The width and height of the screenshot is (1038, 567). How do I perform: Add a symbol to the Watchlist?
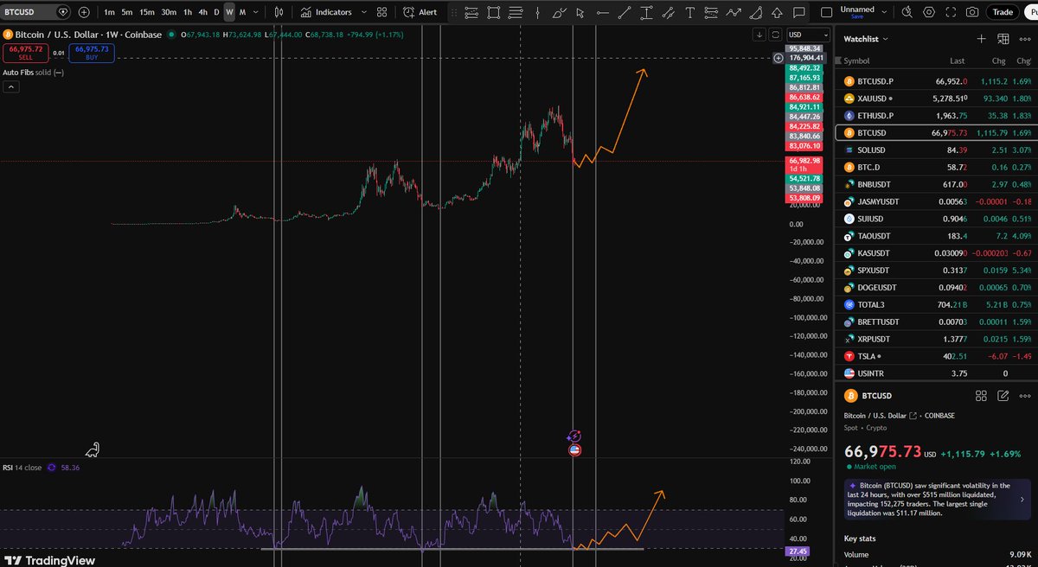tap(981, 39)
